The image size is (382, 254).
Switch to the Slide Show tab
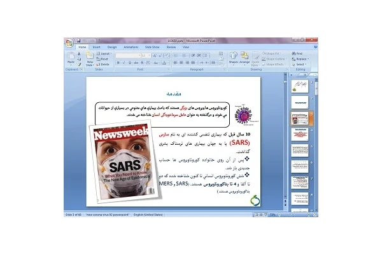tap(152, 47)
